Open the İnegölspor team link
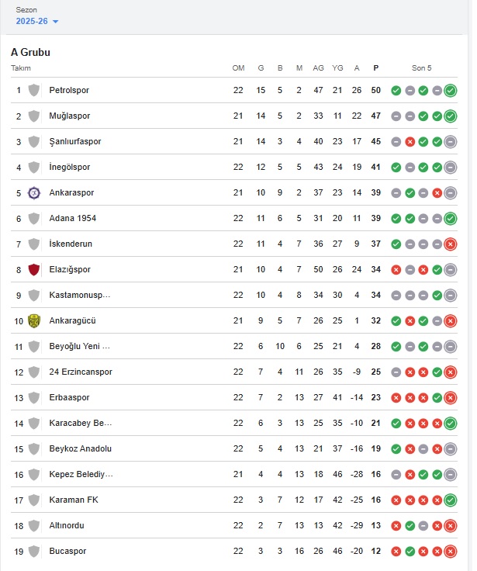This screenshot has height=571, width=477. (x=69, y=168)
